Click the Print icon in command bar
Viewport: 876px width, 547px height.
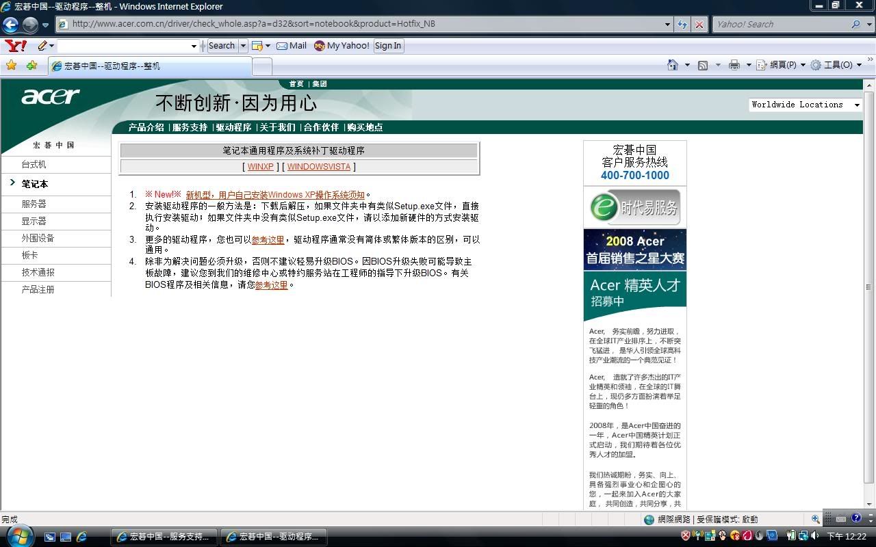pos(734,65)
